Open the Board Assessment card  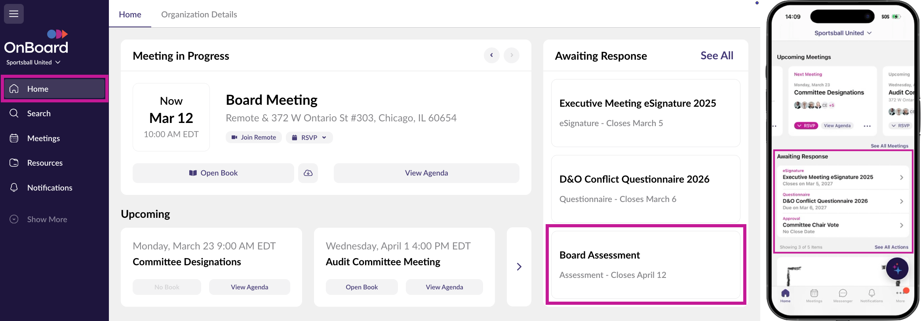pos(645,265)
